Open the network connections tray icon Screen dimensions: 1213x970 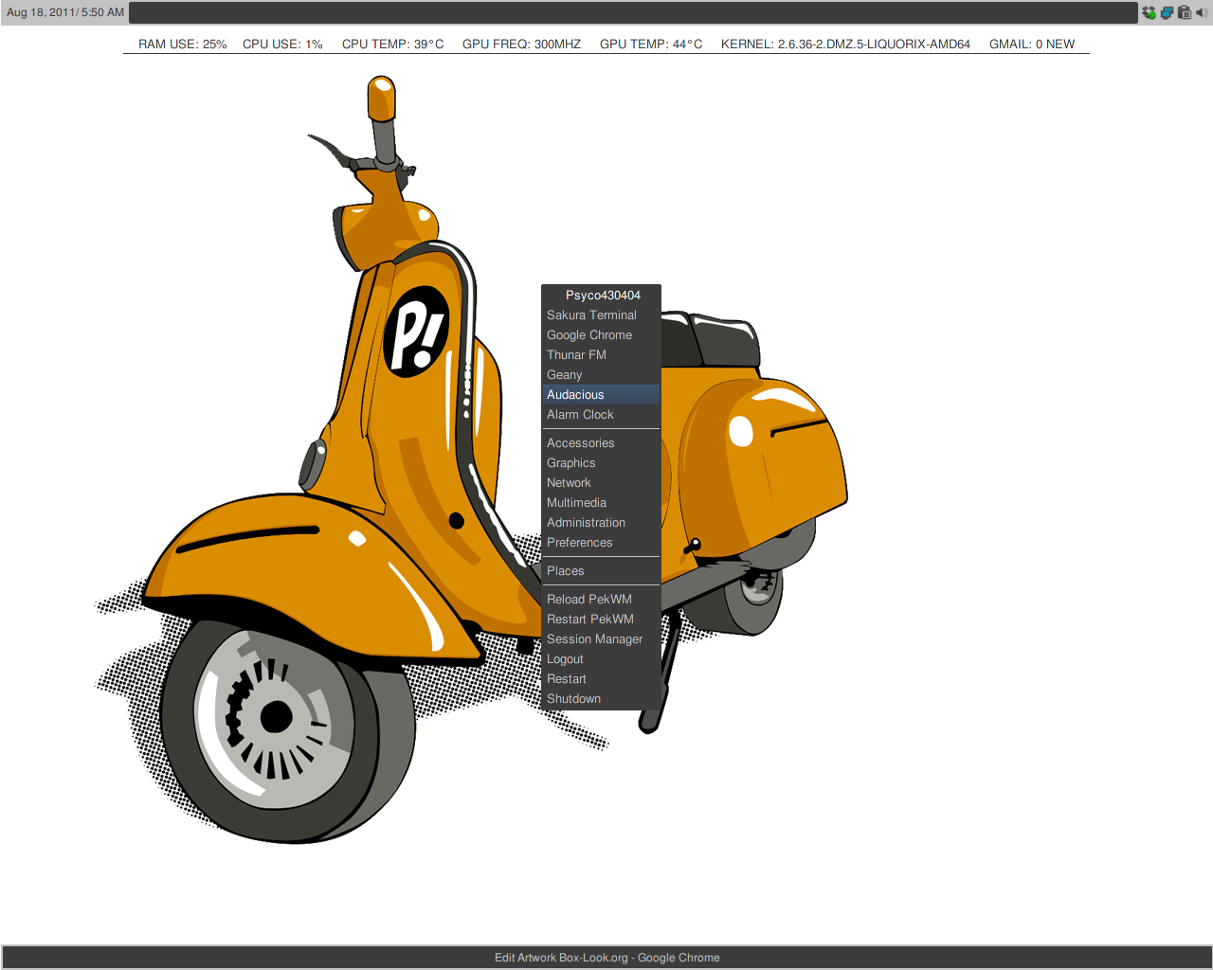[1167, 13]
